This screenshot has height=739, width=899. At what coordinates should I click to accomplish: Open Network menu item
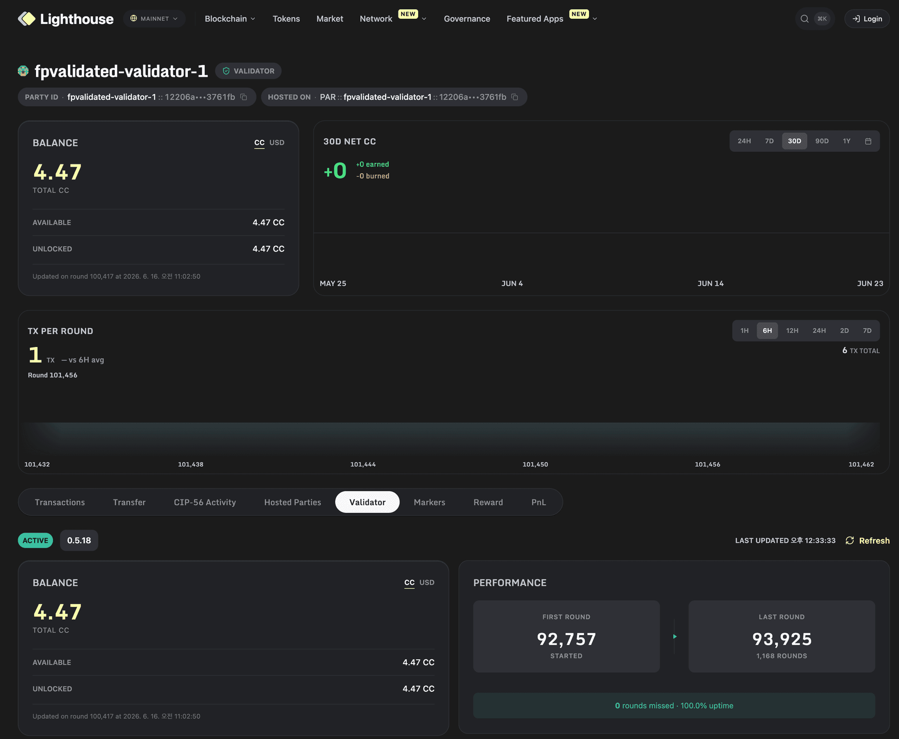(376, 19)
